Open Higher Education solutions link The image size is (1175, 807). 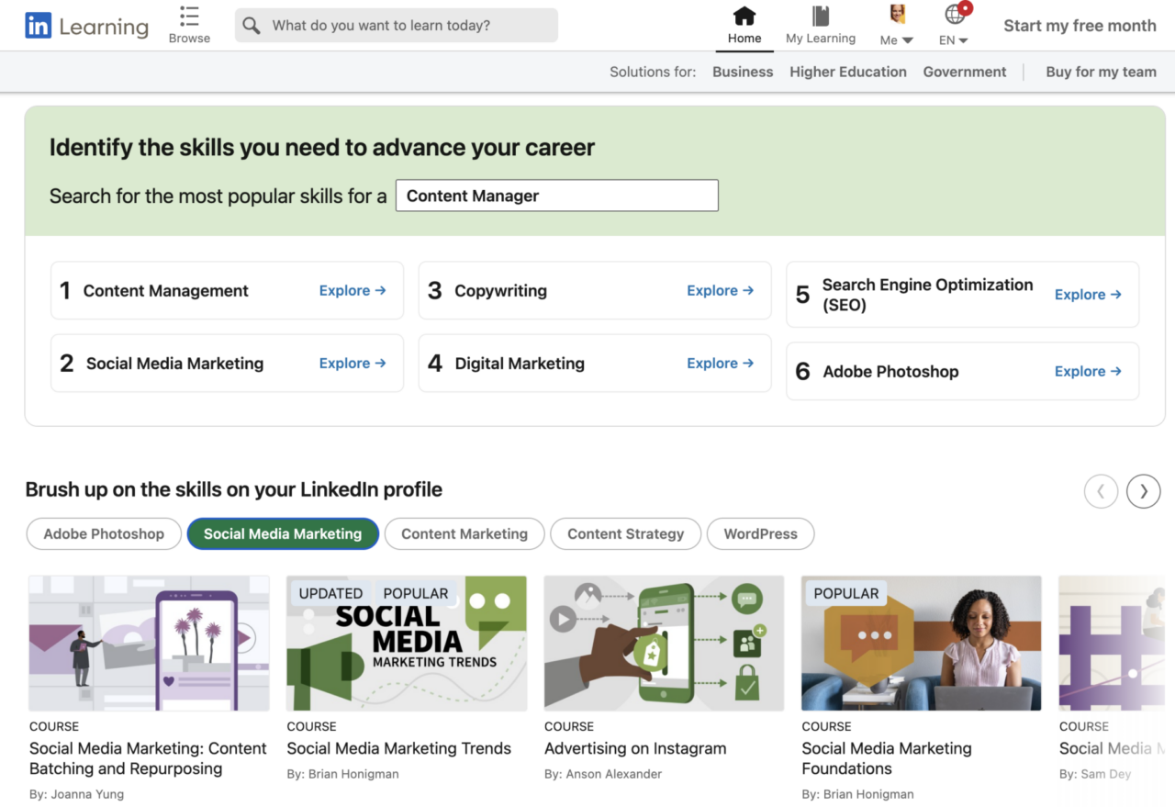(848, 72)
